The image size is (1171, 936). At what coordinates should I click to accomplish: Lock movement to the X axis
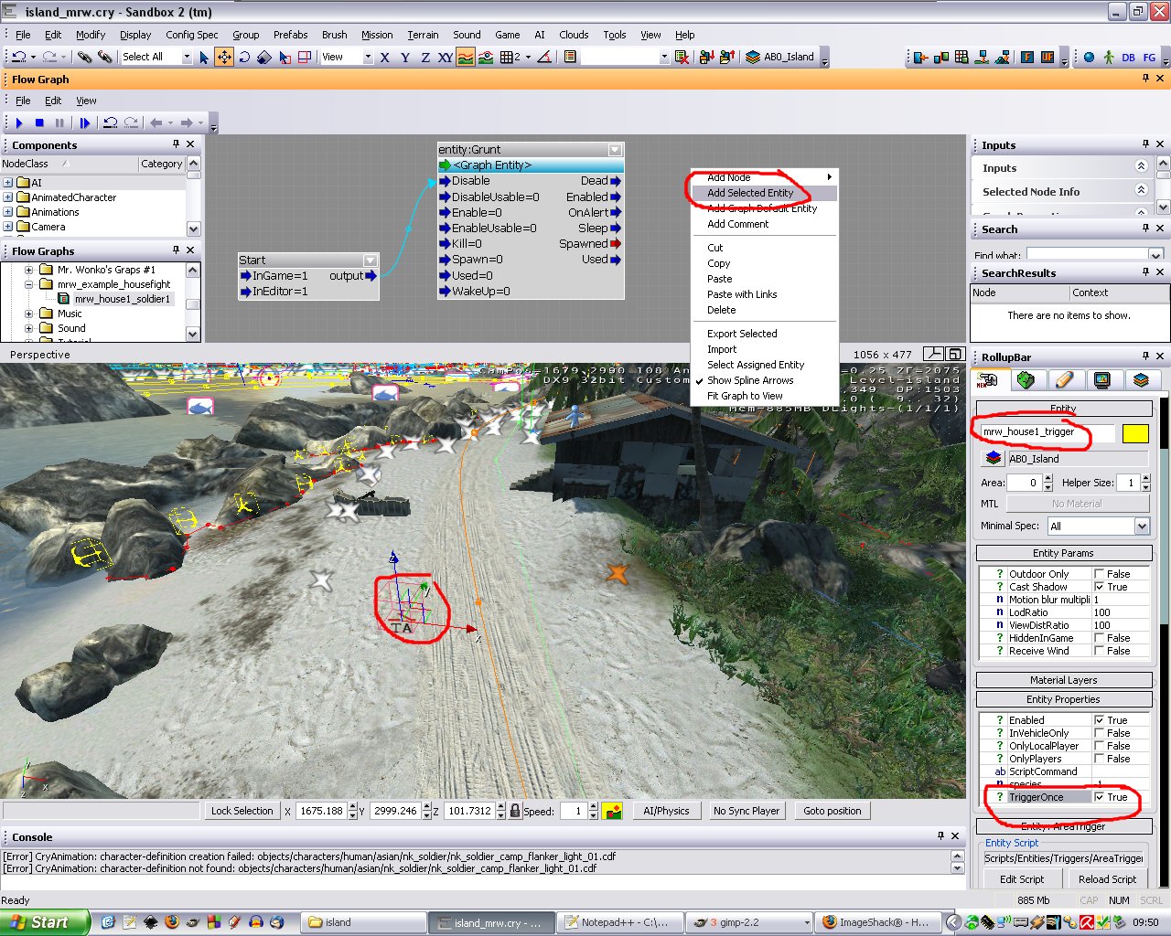point(384,57)
